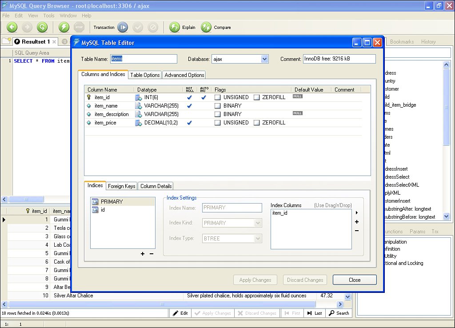Image resolution: width=455 pixels, height=328 pixels.
Task: Click the item_id resultset column header
Action: (x=28, y=211)
